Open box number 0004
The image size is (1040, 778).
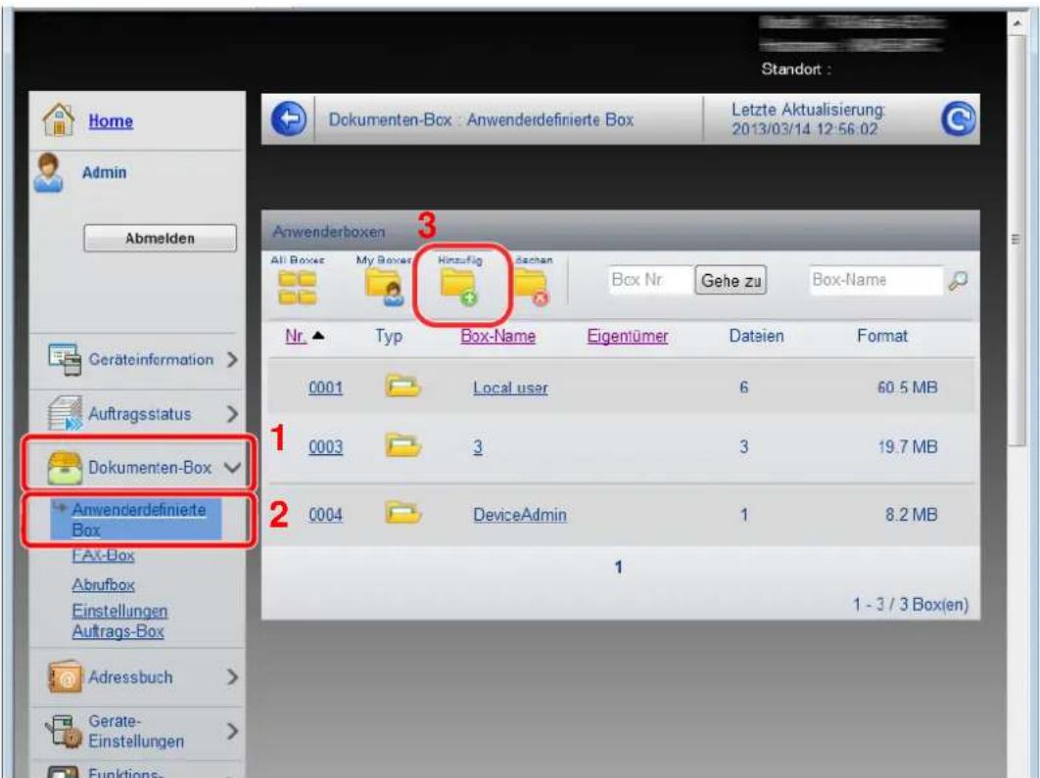tap(326, 515)
